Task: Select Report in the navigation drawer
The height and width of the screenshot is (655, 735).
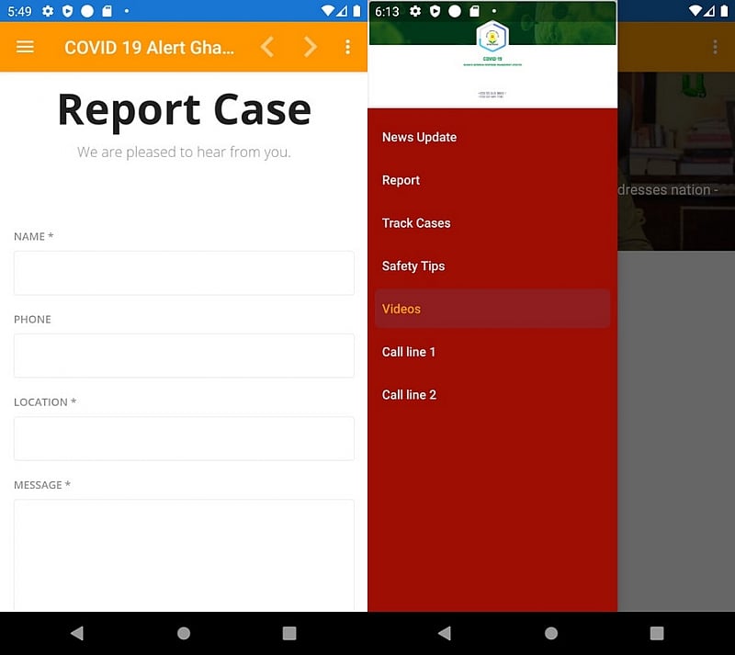Action: tap(401, 180)
